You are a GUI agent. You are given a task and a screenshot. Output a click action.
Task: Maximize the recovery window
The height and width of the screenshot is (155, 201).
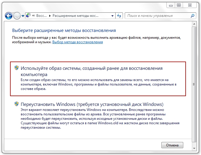coord(179,5)
